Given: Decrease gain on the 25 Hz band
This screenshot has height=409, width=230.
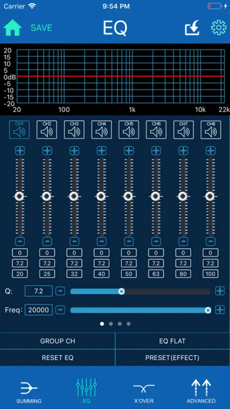Looking at the screenshot, I should (47, 242).
